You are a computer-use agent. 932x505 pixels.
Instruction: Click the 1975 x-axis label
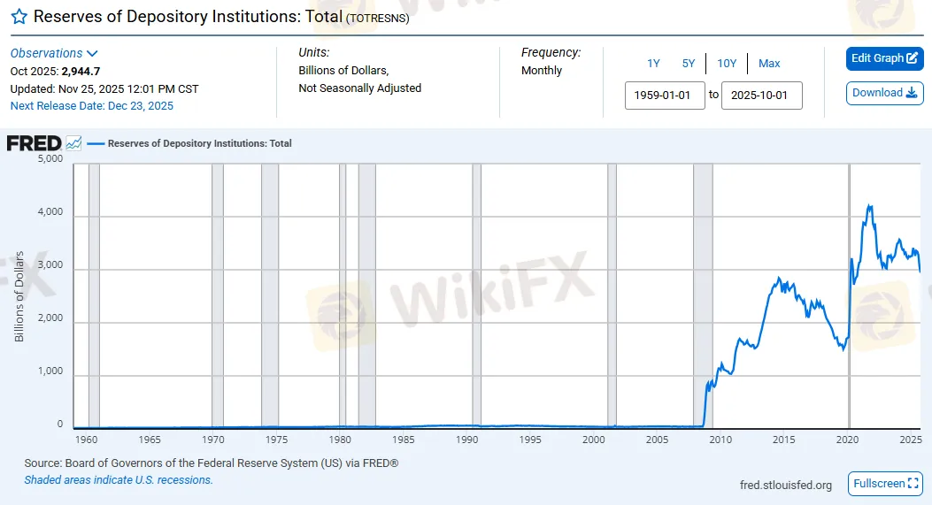point(276,440)
